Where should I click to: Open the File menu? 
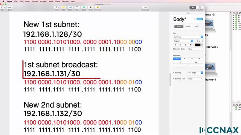(x=16, y=1)
